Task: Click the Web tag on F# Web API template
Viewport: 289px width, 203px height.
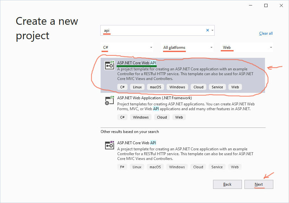Action: 235,167
